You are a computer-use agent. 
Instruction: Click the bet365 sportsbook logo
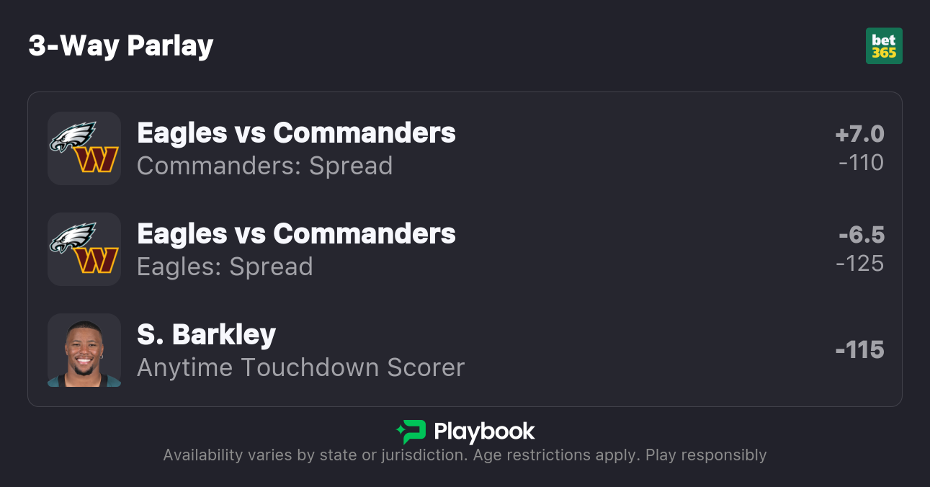[x=883, y=46]
